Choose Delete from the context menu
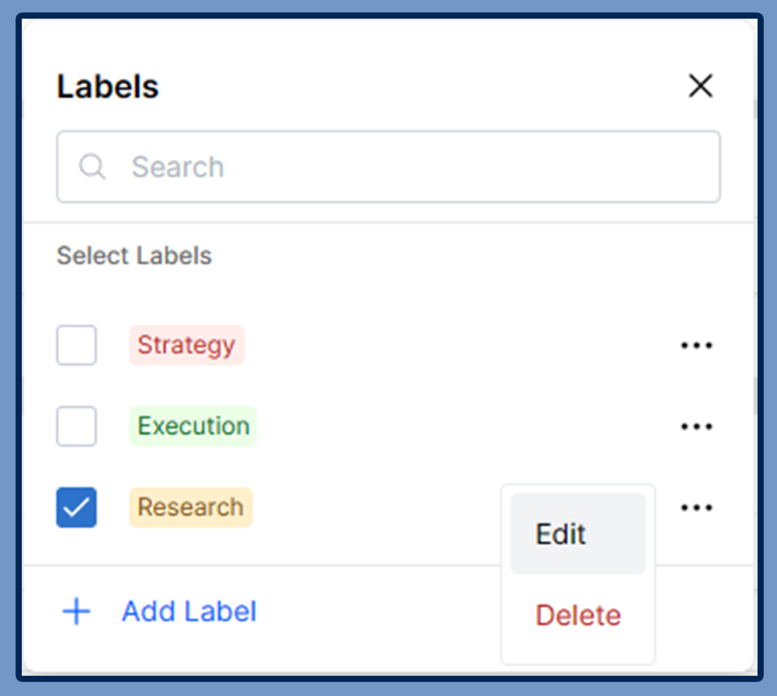 (577, 615)
